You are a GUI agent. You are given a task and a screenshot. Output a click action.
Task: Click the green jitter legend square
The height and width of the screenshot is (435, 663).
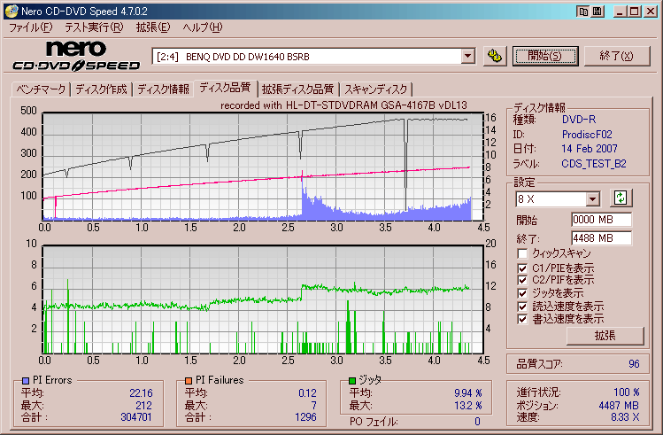tap(352, 380)
